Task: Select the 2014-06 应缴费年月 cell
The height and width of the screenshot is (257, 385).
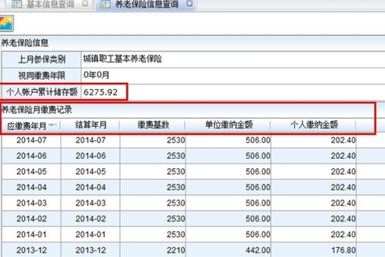Action: coord(31,156)
